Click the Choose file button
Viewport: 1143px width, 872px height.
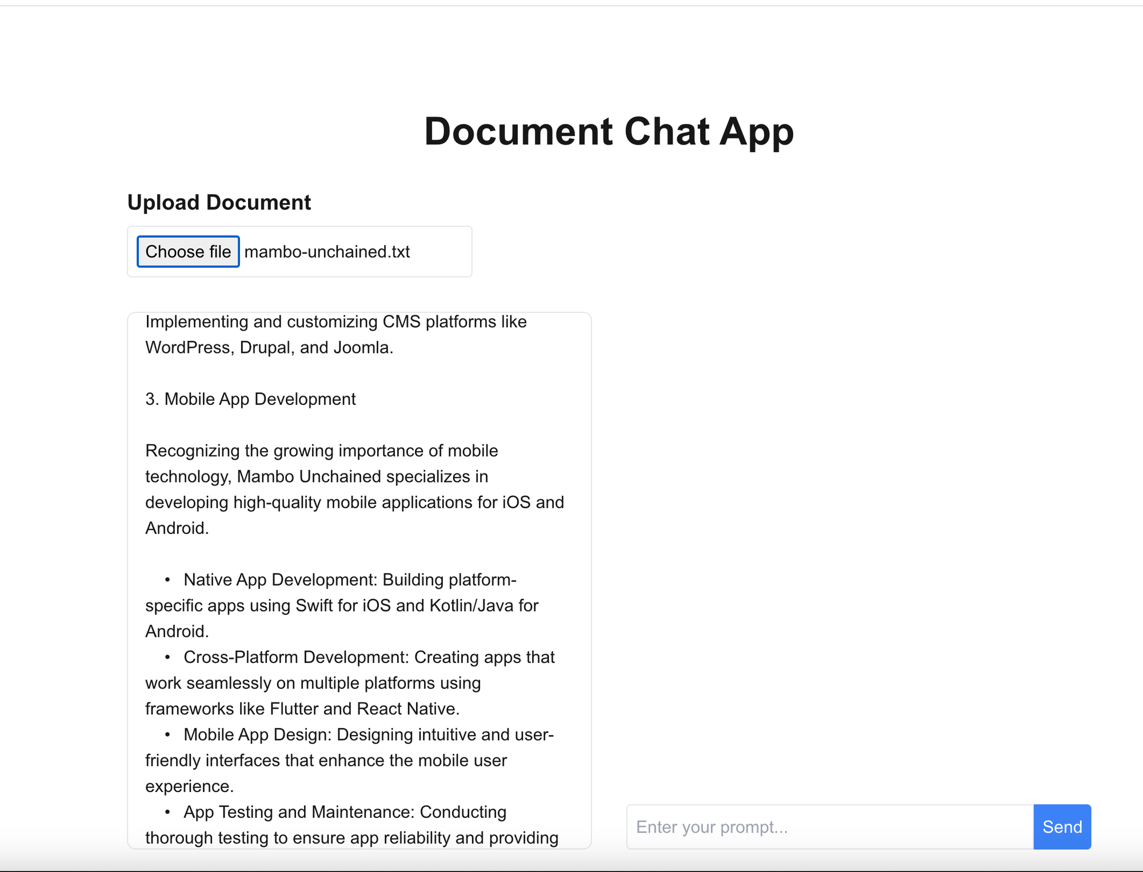coord(188,252)
